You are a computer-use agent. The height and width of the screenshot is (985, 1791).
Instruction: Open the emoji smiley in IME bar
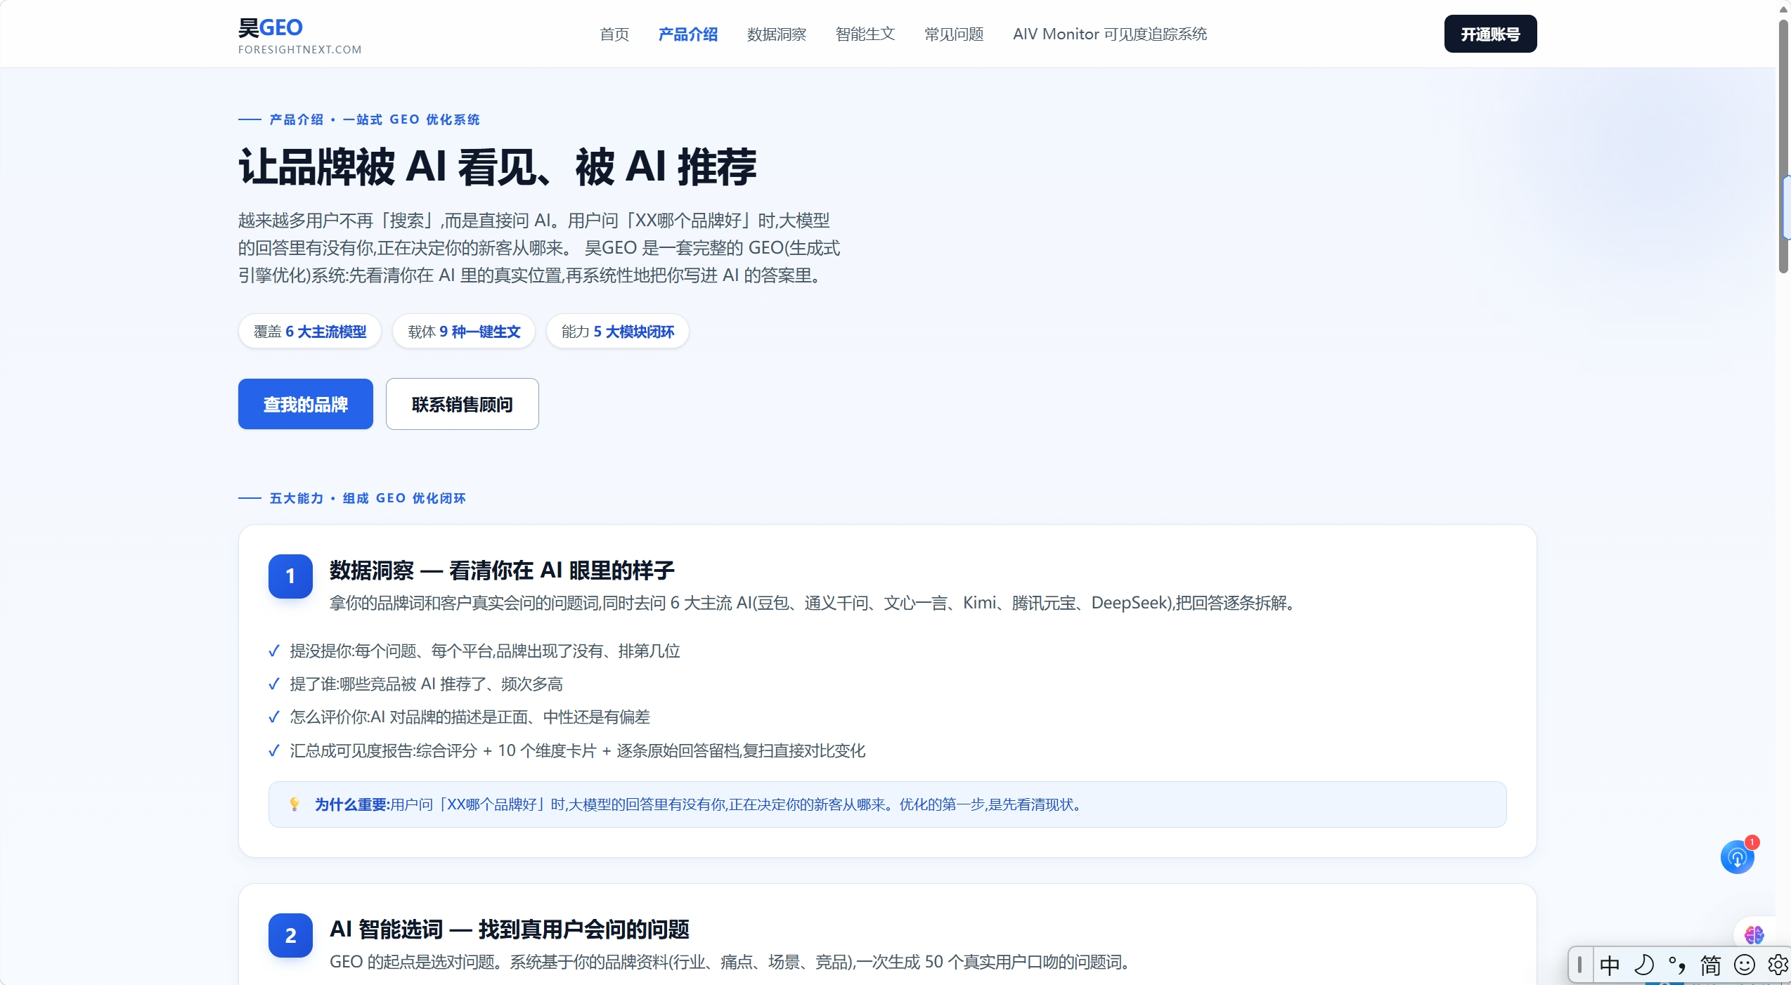(x=1745, y=965)
